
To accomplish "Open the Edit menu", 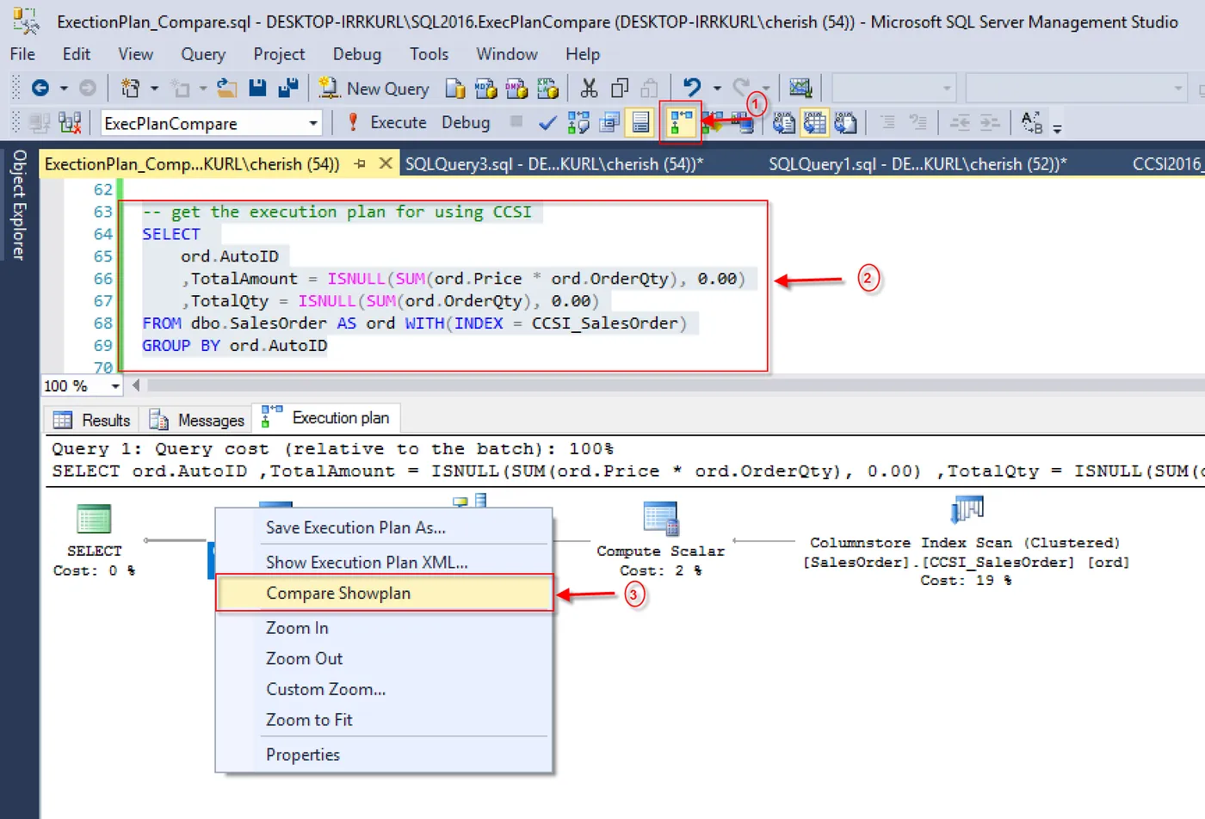I will coord(77,54).
